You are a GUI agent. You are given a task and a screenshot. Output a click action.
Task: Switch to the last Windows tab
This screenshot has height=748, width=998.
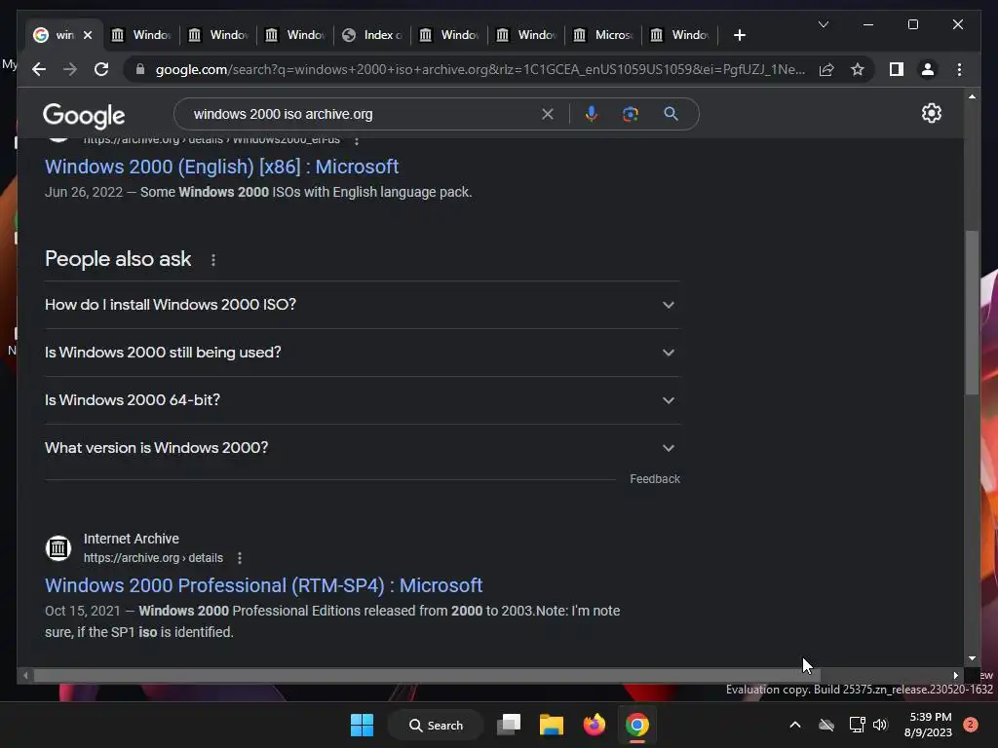679,35
